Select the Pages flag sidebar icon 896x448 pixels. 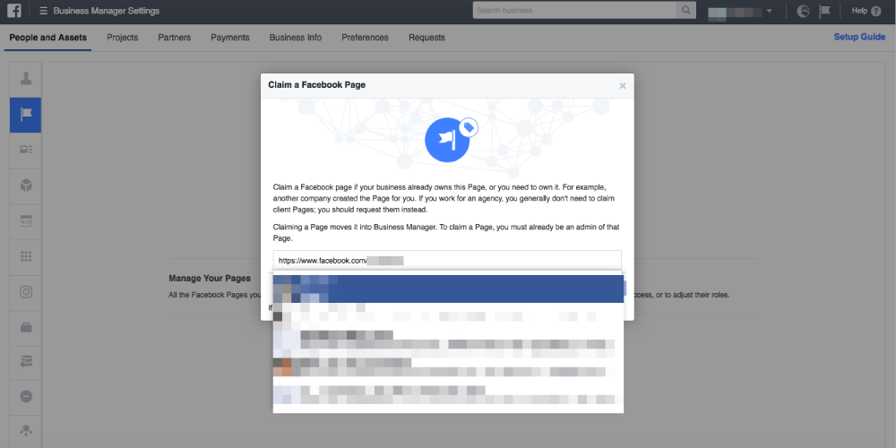click(26, 115)
